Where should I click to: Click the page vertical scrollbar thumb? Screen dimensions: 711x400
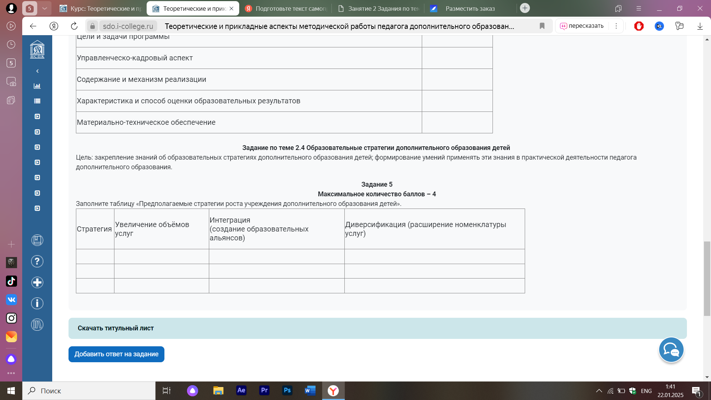tap(707, 278)
